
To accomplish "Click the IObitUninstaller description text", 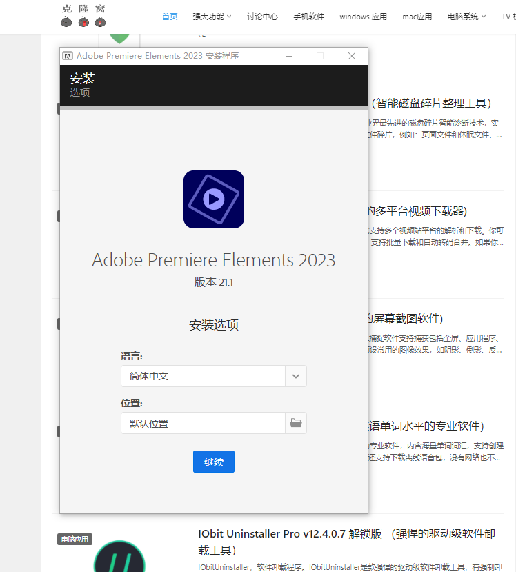I will (x=350, y=567).
